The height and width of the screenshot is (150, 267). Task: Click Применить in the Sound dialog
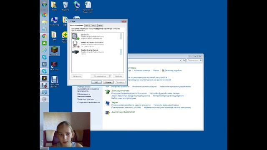pyautogui.click(x=120, y=82)
